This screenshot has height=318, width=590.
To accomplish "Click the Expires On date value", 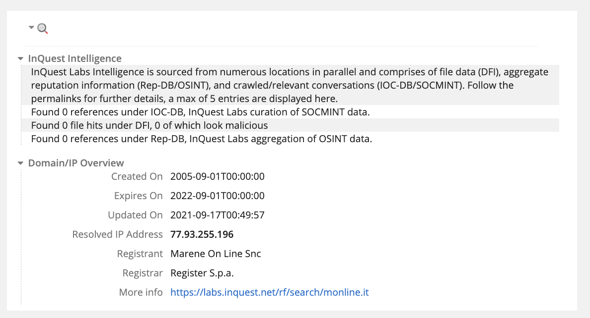I will [217, 196].
